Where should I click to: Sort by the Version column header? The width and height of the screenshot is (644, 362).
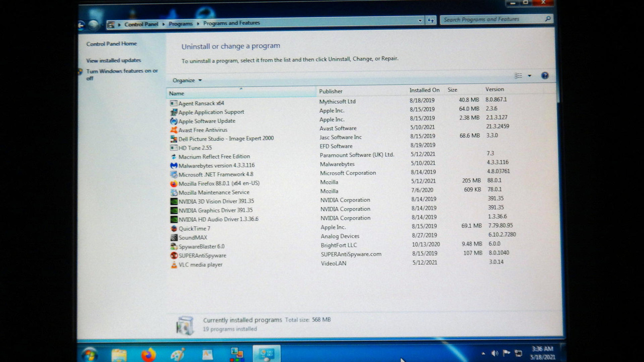tap(513, 89)
